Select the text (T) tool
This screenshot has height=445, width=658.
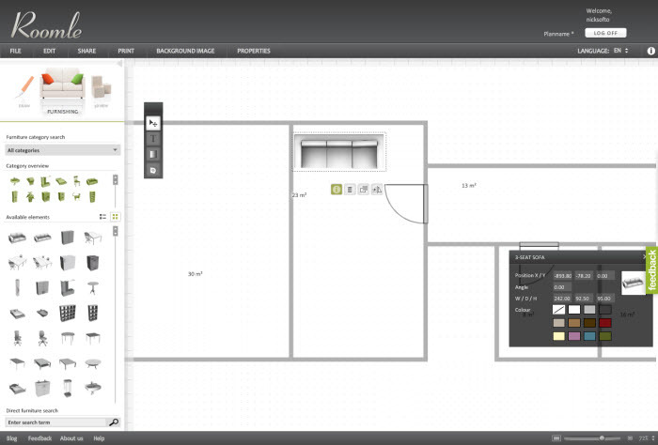coord(153,139)
